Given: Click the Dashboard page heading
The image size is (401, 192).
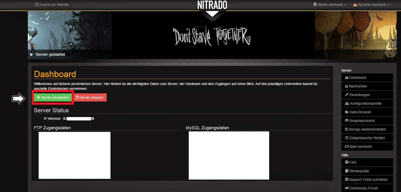Looking at the screenshot, I should click(55, 74).
